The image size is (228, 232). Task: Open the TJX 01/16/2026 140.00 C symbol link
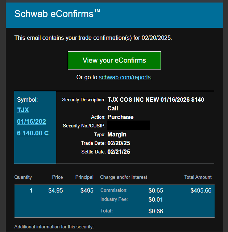click(x=32, y=121)
